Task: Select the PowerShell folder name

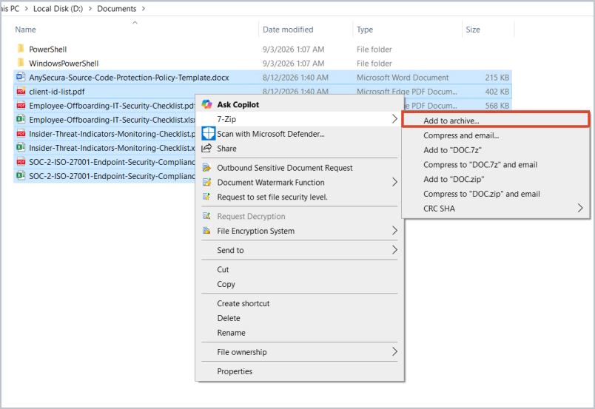Action: pyautogui.click(x=48, y=50)
